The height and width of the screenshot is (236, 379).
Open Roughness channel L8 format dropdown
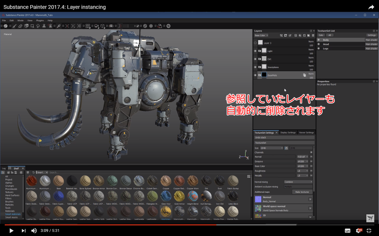[x=303, y=171]
